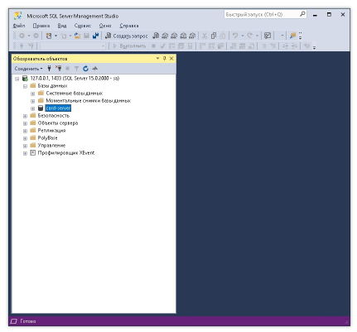The width and height of the screenshot is (357, 332).
Task: Open the Соединить dropdown
Action: pos(28,69)
